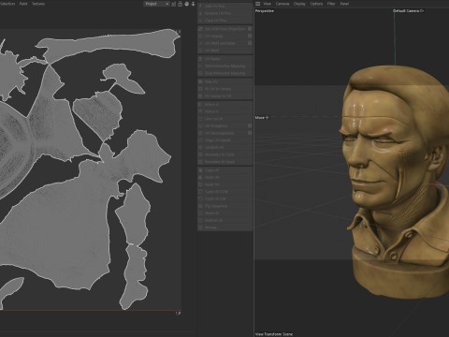Click the Default Camera selector
The width and height of the screenshot is (449, 337).
tap(408, 10)
